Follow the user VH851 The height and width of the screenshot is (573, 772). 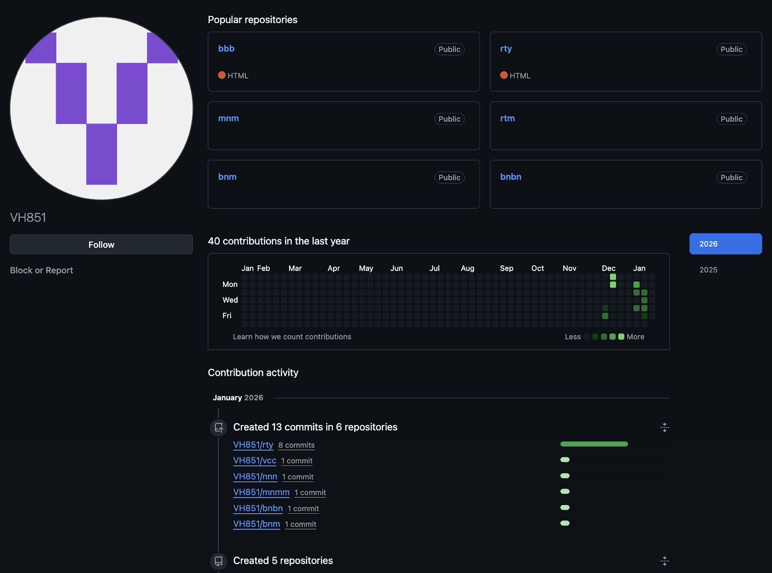point(101,245)
